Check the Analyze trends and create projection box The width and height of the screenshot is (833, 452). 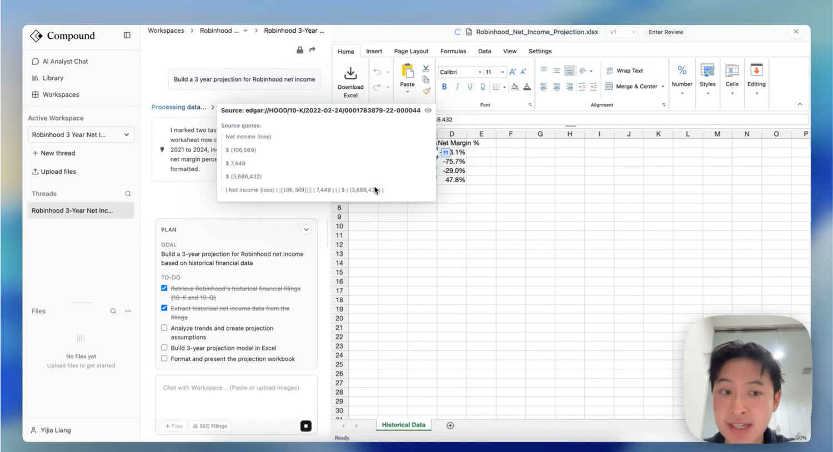click(164, 328)
